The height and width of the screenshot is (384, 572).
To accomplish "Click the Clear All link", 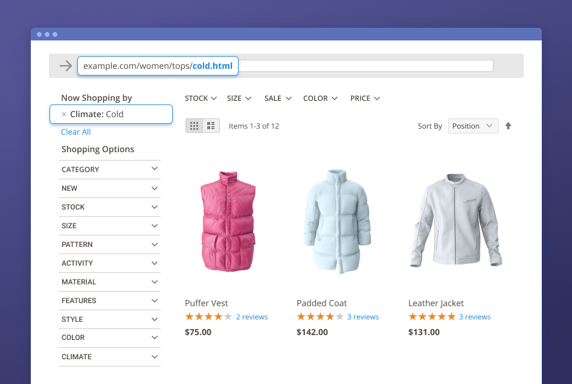I will point(76,132).
